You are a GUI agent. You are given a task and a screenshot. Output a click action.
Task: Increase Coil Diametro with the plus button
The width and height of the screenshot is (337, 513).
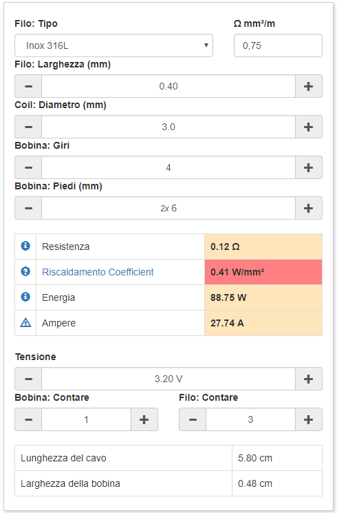click(309, 127)
